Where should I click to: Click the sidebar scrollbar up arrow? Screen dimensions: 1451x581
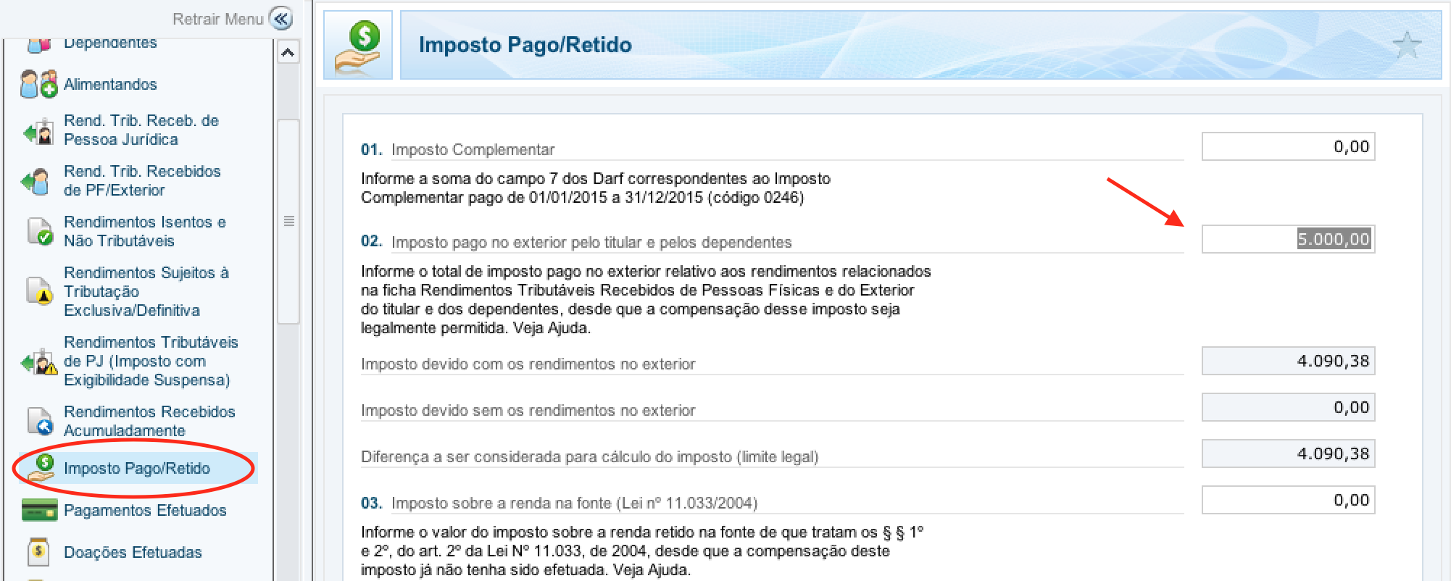[288, 52]
